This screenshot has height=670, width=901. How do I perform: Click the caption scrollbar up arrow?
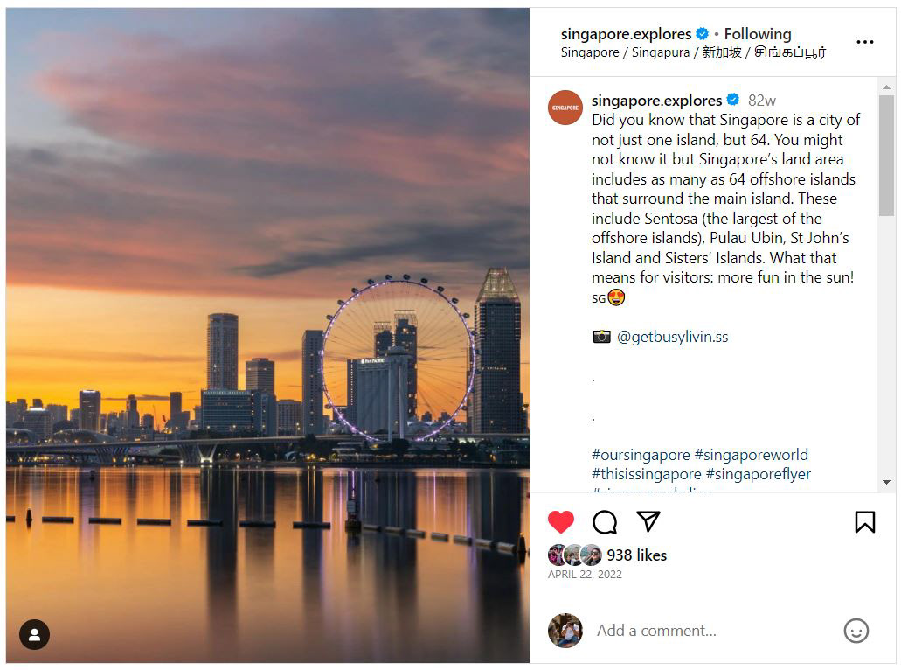(887, 87)
